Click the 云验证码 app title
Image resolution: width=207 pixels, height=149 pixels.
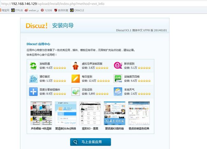(x=87, y=89)
